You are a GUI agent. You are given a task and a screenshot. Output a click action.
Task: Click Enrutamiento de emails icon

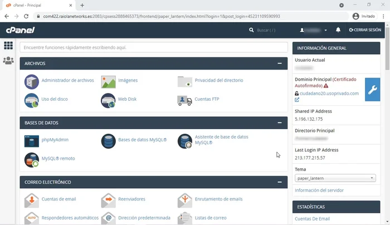(x=185, y=200)
